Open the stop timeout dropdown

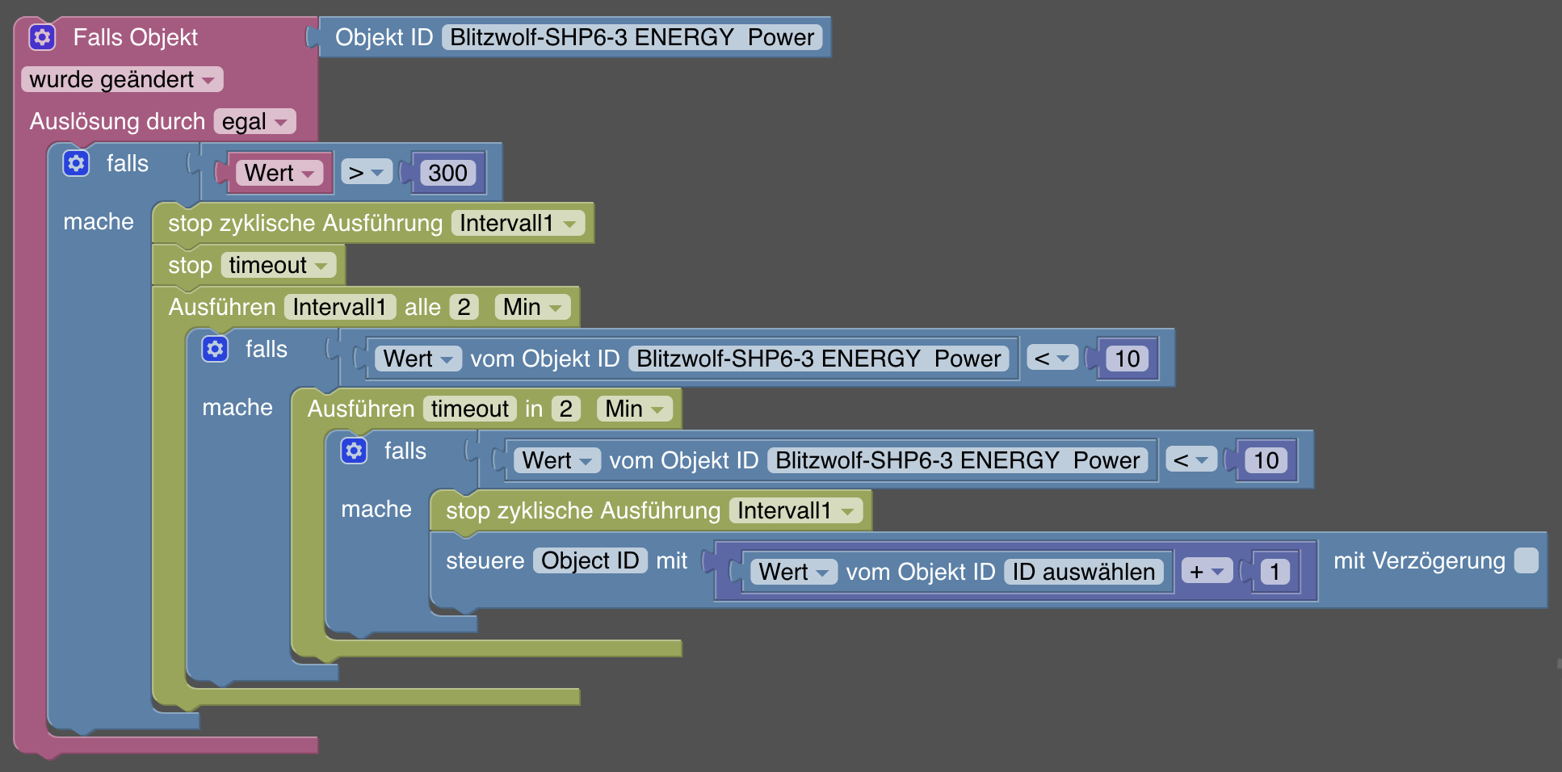point(279,265)
